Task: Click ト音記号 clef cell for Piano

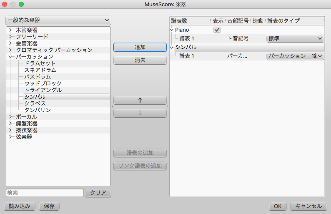Action: pos(238,39)
